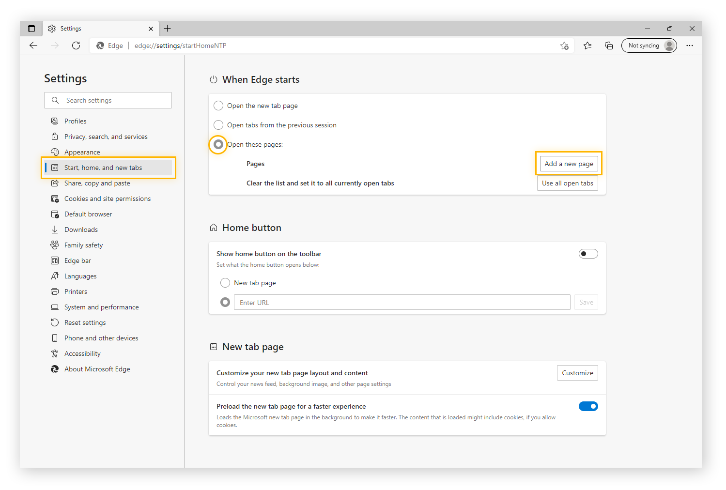Image resolution: width=726 pixels, height=490 pixels.
Task: Open the Collections panel
Action: [x=609, y=45]
